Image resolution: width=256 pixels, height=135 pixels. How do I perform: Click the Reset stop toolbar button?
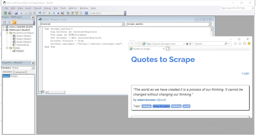pos(58,13)
